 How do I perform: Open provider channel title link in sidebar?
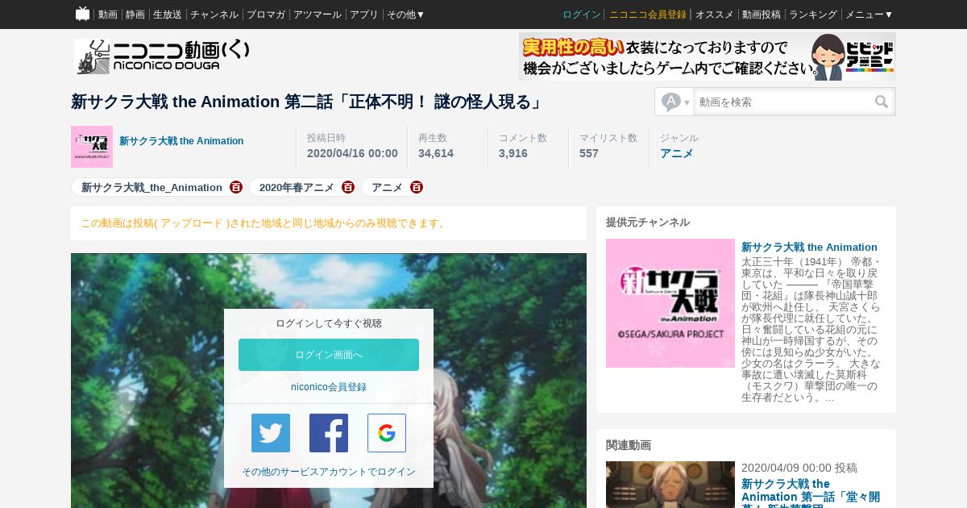[x=809, y=247]
